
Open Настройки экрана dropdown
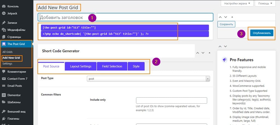237,3
